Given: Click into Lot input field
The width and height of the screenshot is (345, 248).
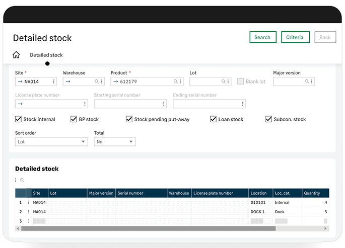Looking at the screenshot, I should pos(210,81).
